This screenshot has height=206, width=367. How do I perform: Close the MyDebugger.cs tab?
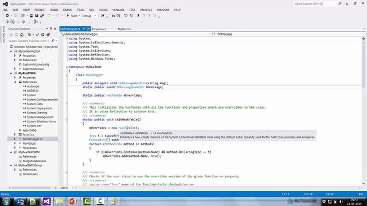pyautogui.click(x=88, y=29)
